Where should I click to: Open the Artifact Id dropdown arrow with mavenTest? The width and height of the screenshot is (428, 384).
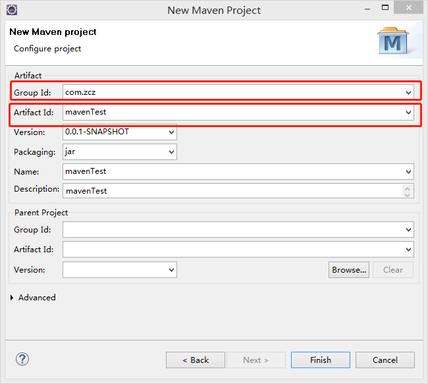pyautogui.click(x=408, y=112)
